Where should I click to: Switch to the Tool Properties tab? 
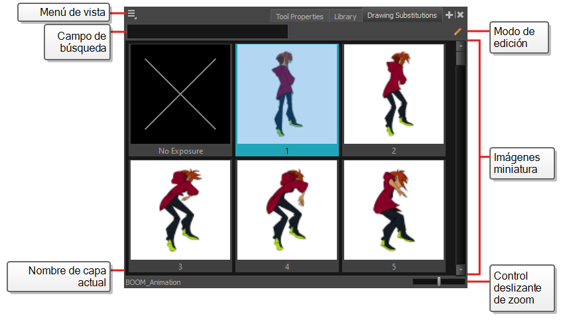300,17
